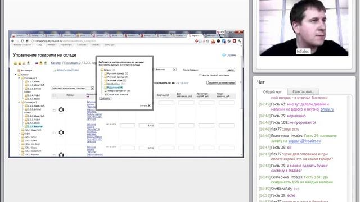Click camera placeholder thumbnail of second product row

click(61, 132)
